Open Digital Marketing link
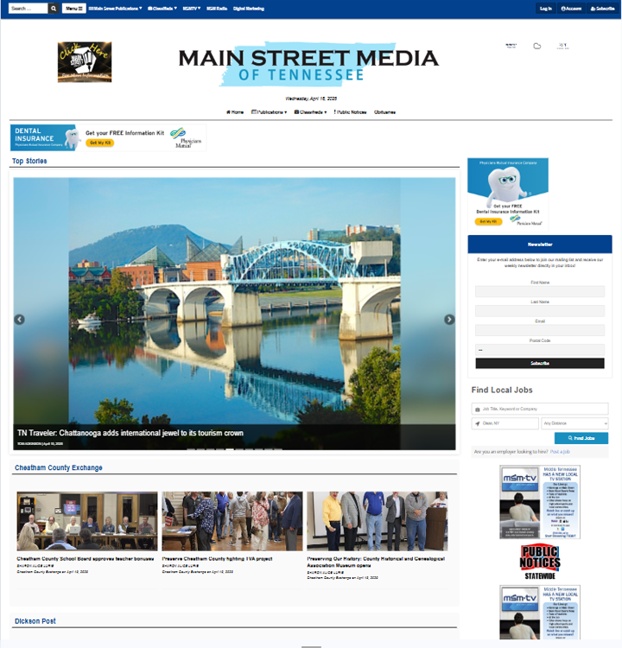622x648 pixels. coord(249,9)
